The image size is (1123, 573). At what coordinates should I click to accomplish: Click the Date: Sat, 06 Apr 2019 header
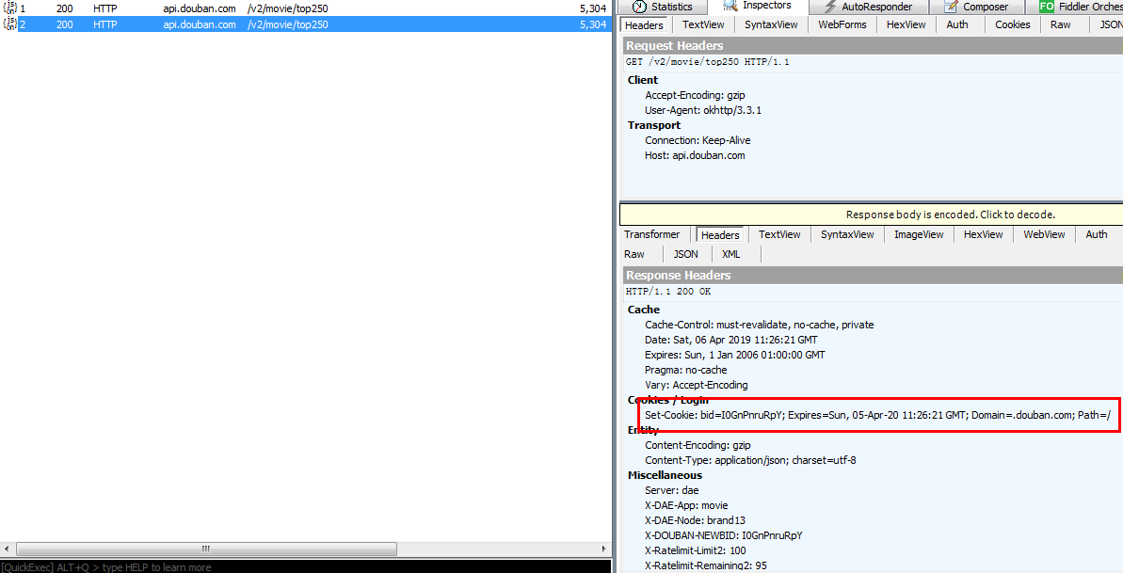coord(730,340)
